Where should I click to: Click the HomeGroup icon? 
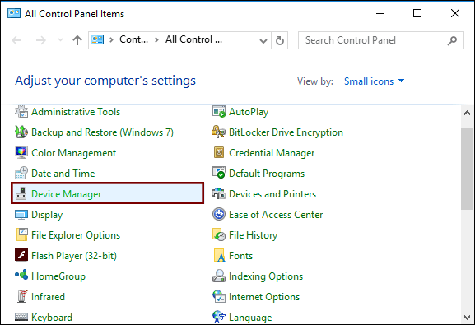[21, 276]
